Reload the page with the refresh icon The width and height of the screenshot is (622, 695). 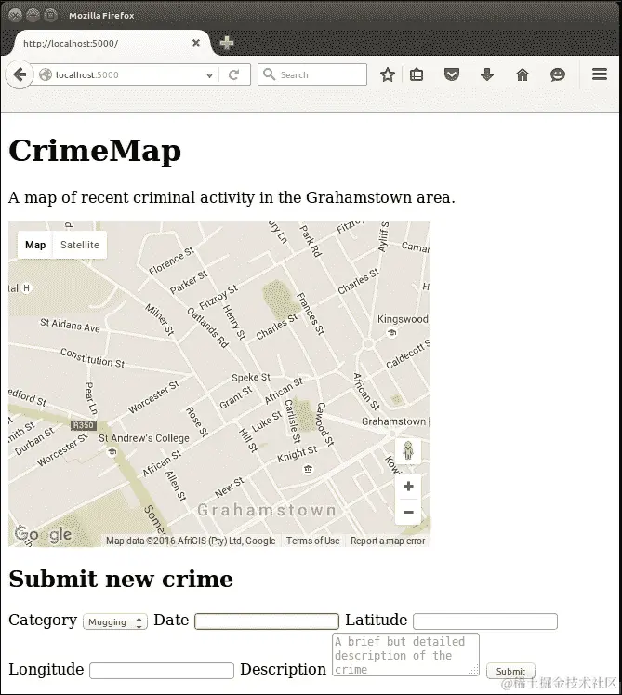(233, 74)
